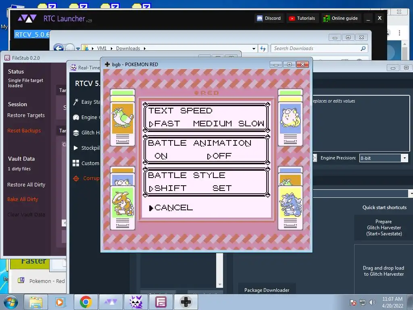
Task: Expand the arrow after Downloads breadcrumb
Action: 145,48
